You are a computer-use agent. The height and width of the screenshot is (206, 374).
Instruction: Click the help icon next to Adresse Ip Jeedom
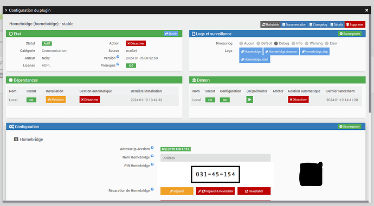coord(152,148)
